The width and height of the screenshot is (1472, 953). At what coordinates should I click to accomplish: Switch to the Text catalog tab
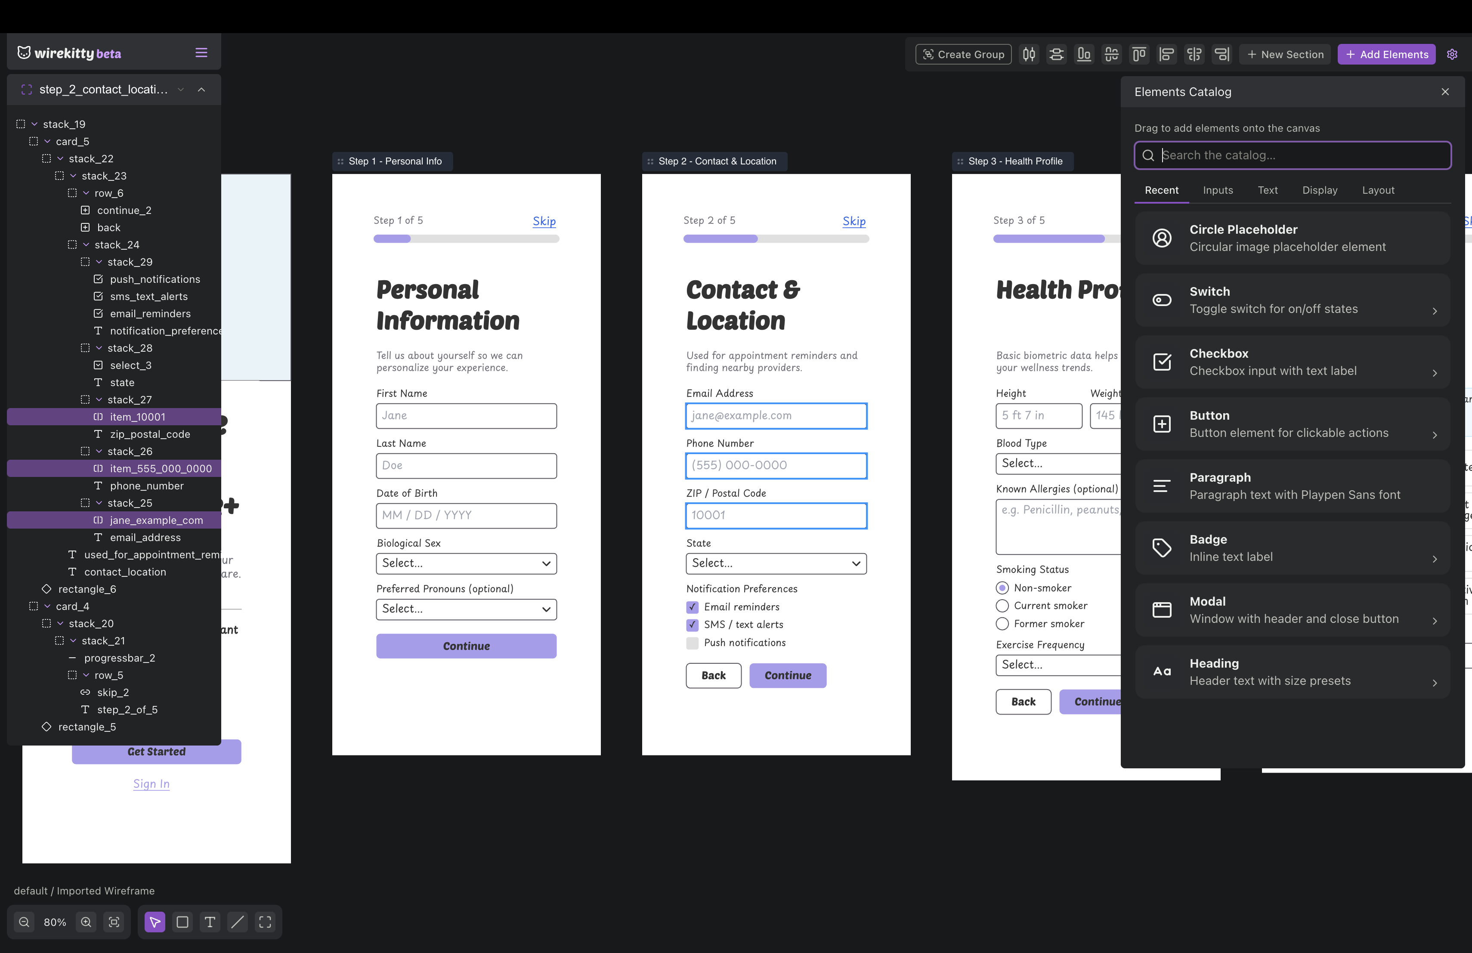[1267, 190]
